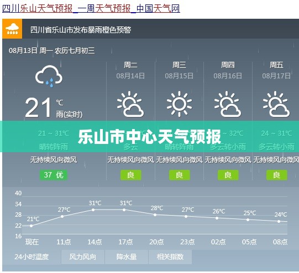Switch to the 相关指数 tab

pyautogui.click(x=170, y=257)
